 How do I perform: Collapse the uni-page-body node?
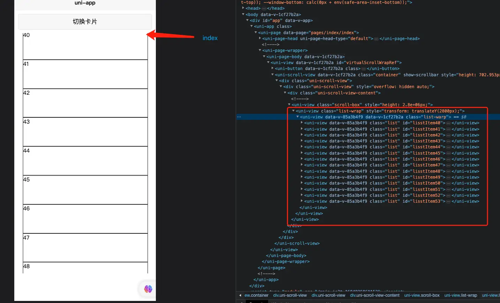click(264, 56)
